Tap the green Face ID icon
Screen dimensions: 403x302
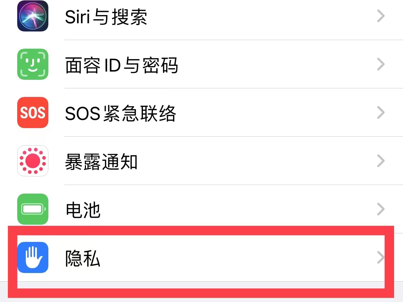point(33,64)
